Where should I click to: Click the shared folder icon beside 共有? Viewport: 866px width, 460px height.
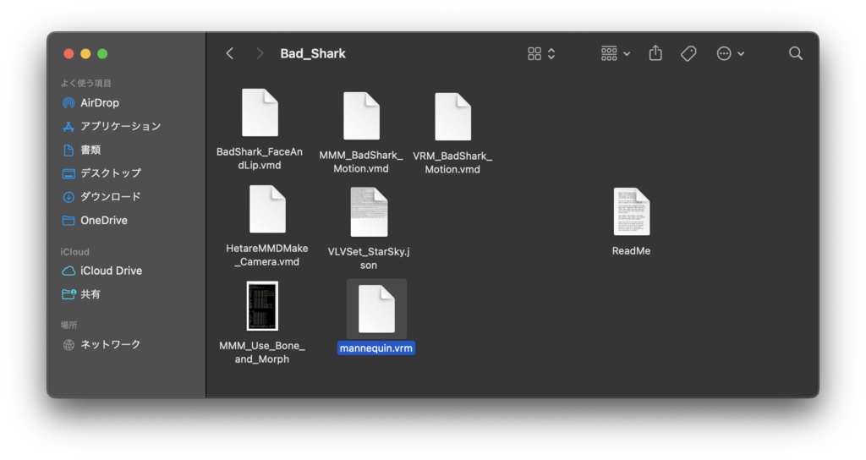[69, 294]
